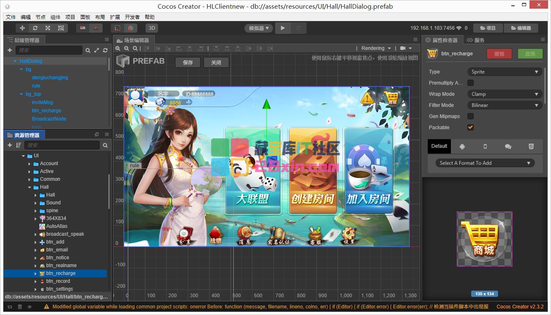Select btn_recharge node in hierarchy
The height and width of the screenshot is (315, 551).
click(46, 111)
